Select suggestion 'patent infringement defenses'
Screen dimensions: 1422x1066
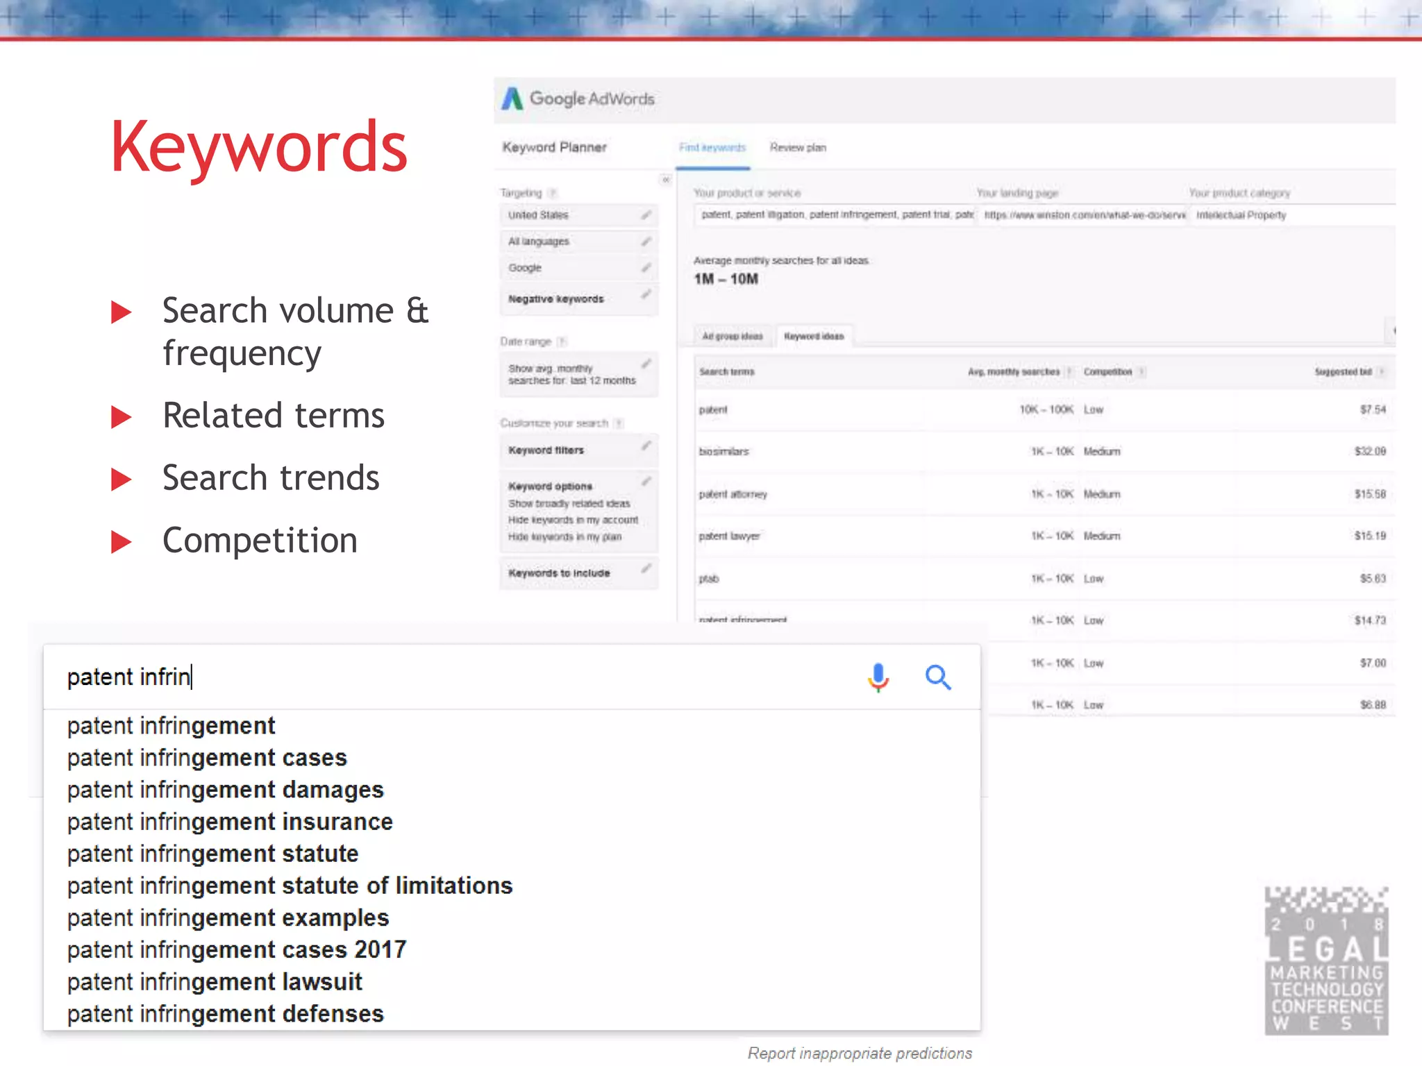tap(225, 1014)
